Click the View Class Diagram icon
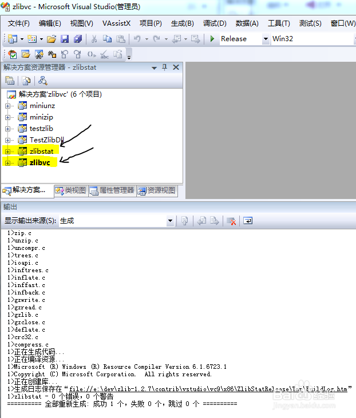The image size is (356, 418). click(x=43, y=81)
